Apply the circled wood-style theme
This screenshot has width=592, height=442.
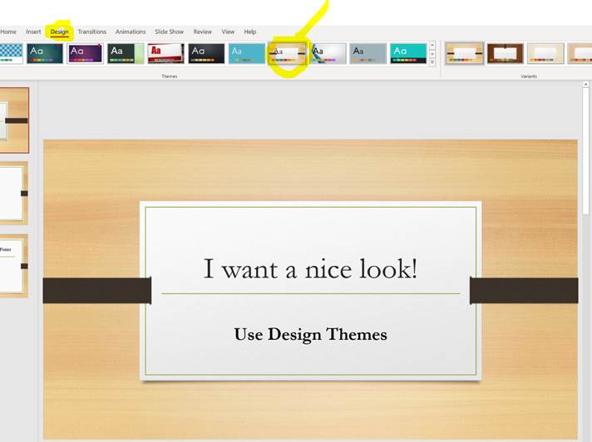coord(287,54)
